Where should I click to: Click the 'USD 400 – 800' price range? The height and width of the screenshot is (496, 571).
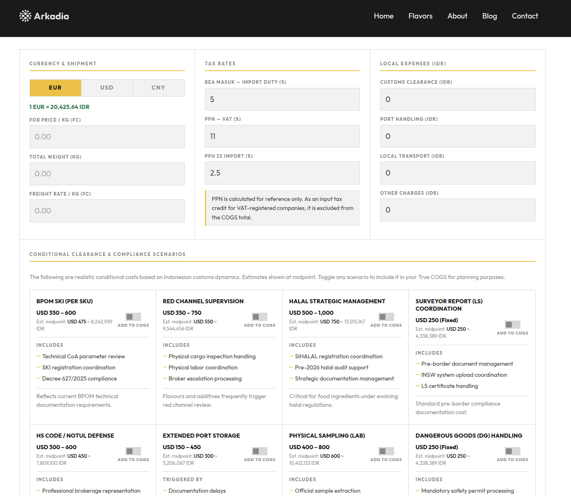[309, 447]
